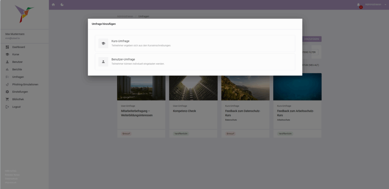Screen dimensions: 389x189
Task: Click the person icon beside Benutzer-Umfrage
Action: point(103,62)
